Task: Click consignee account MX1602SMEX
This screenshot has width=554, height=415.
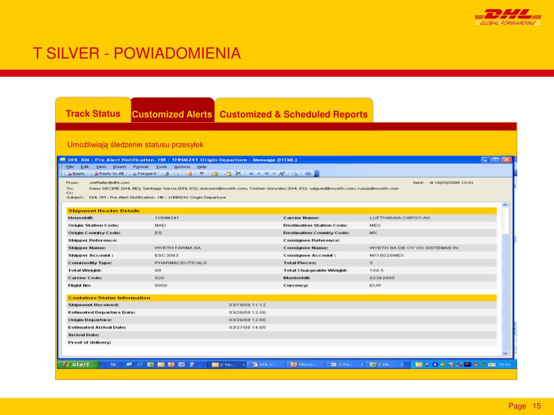Action: click(386, 255)
